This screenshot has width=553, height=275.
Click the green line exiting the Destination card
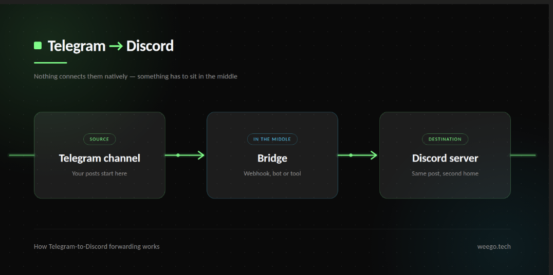point(523,155)
